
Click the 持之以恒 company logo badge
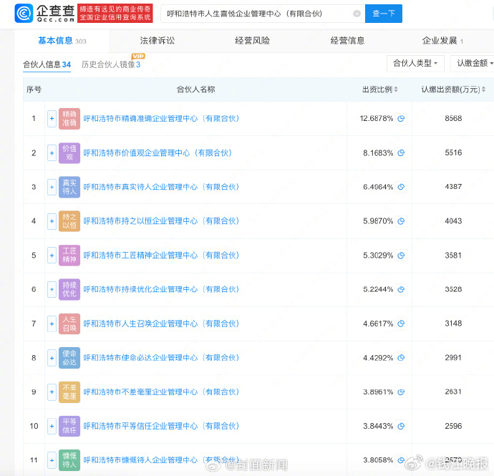click(69, 221)
